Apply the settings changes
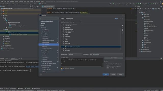This screenshot has width=163, height=91. [x=120, y=75]
